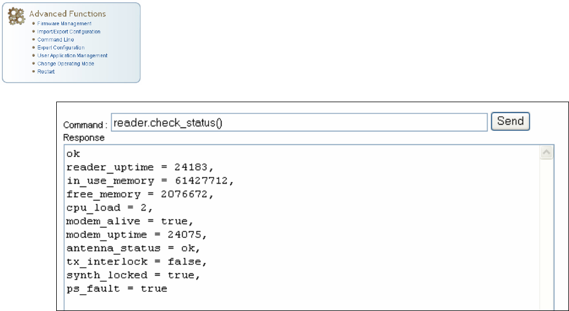Screen dimensions: 569x311
Task: Click the 'synth_locked = true' line
Action: [x=133, y=275]
